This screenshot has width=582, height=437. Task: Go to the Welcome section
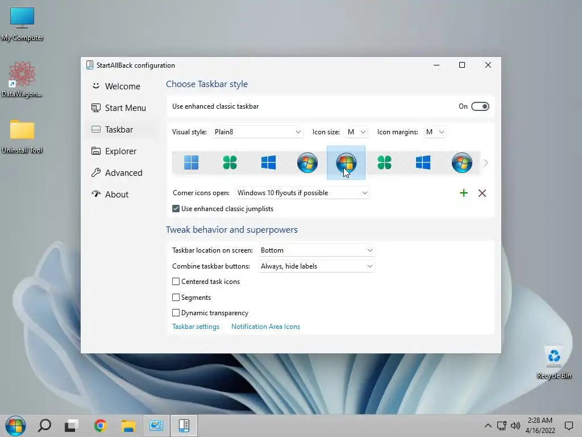tap(123, 86)
